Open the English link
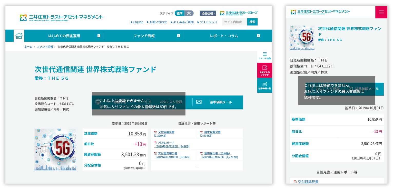Image resolution: width=393 pixels, height=191 pixels. pos(138,22)
